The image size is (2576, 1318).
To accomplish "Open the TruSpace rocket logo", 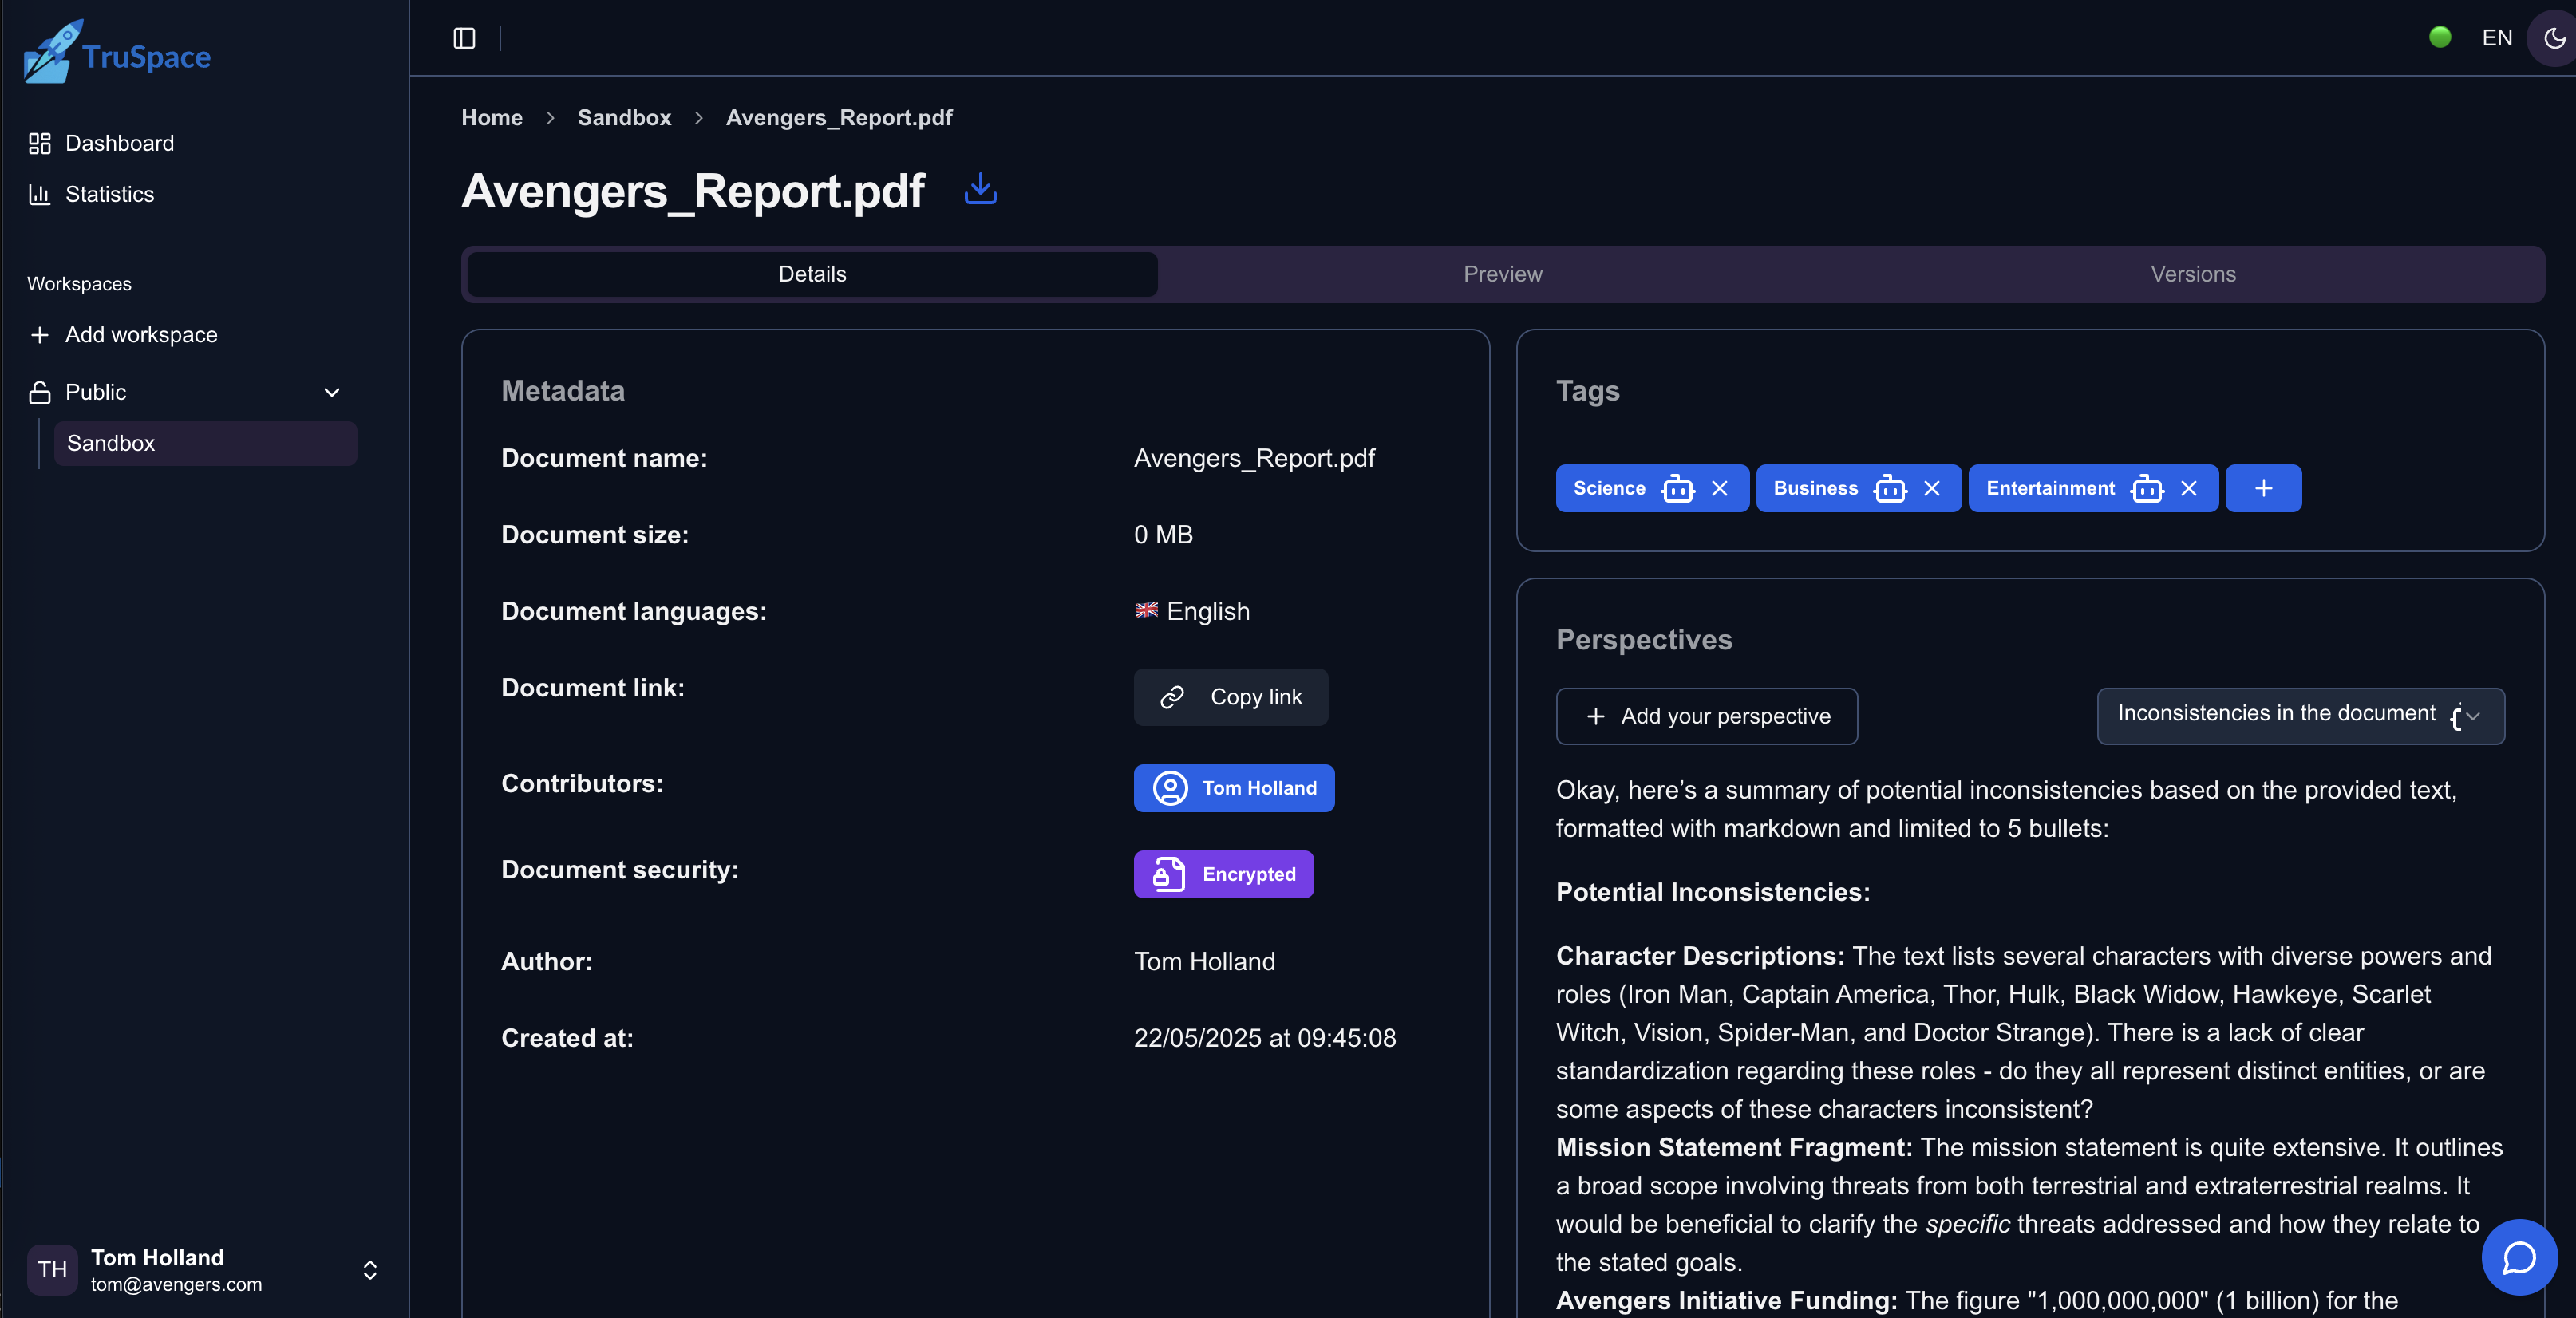I will point(47,52).
